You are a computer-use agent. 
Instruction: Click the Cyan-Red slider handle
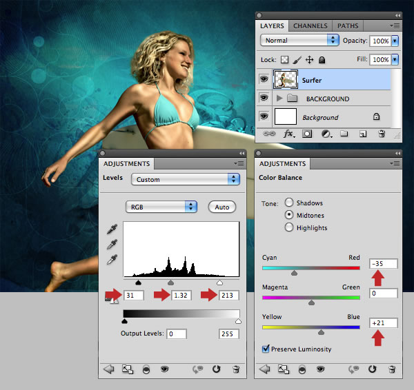click(294, 273)
